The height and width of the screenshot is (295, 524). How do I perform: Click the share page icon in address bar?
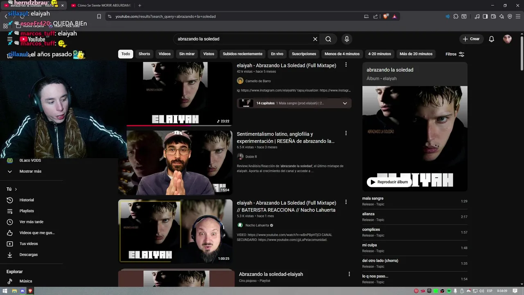click(375, 16)
